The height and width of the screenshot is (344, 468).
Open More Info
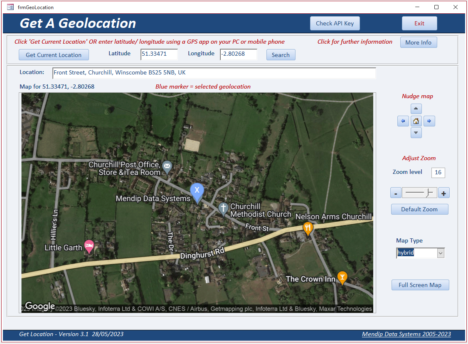point(419,42)
